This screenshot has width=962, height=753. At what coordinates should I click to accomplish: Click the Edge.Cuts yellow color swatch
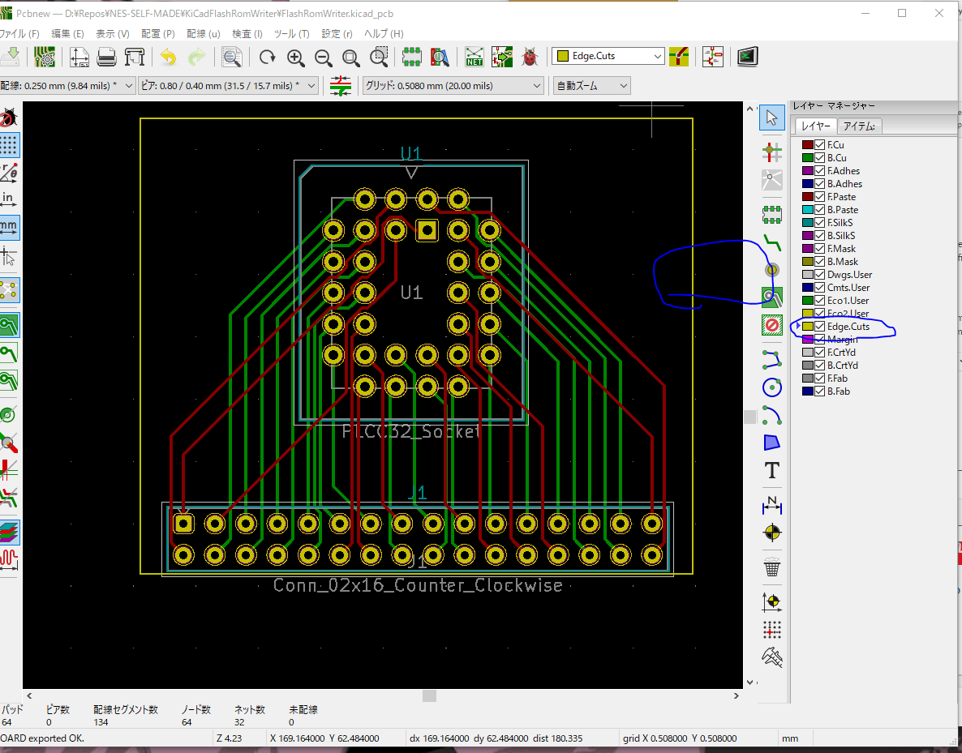[x=807, y=326]
